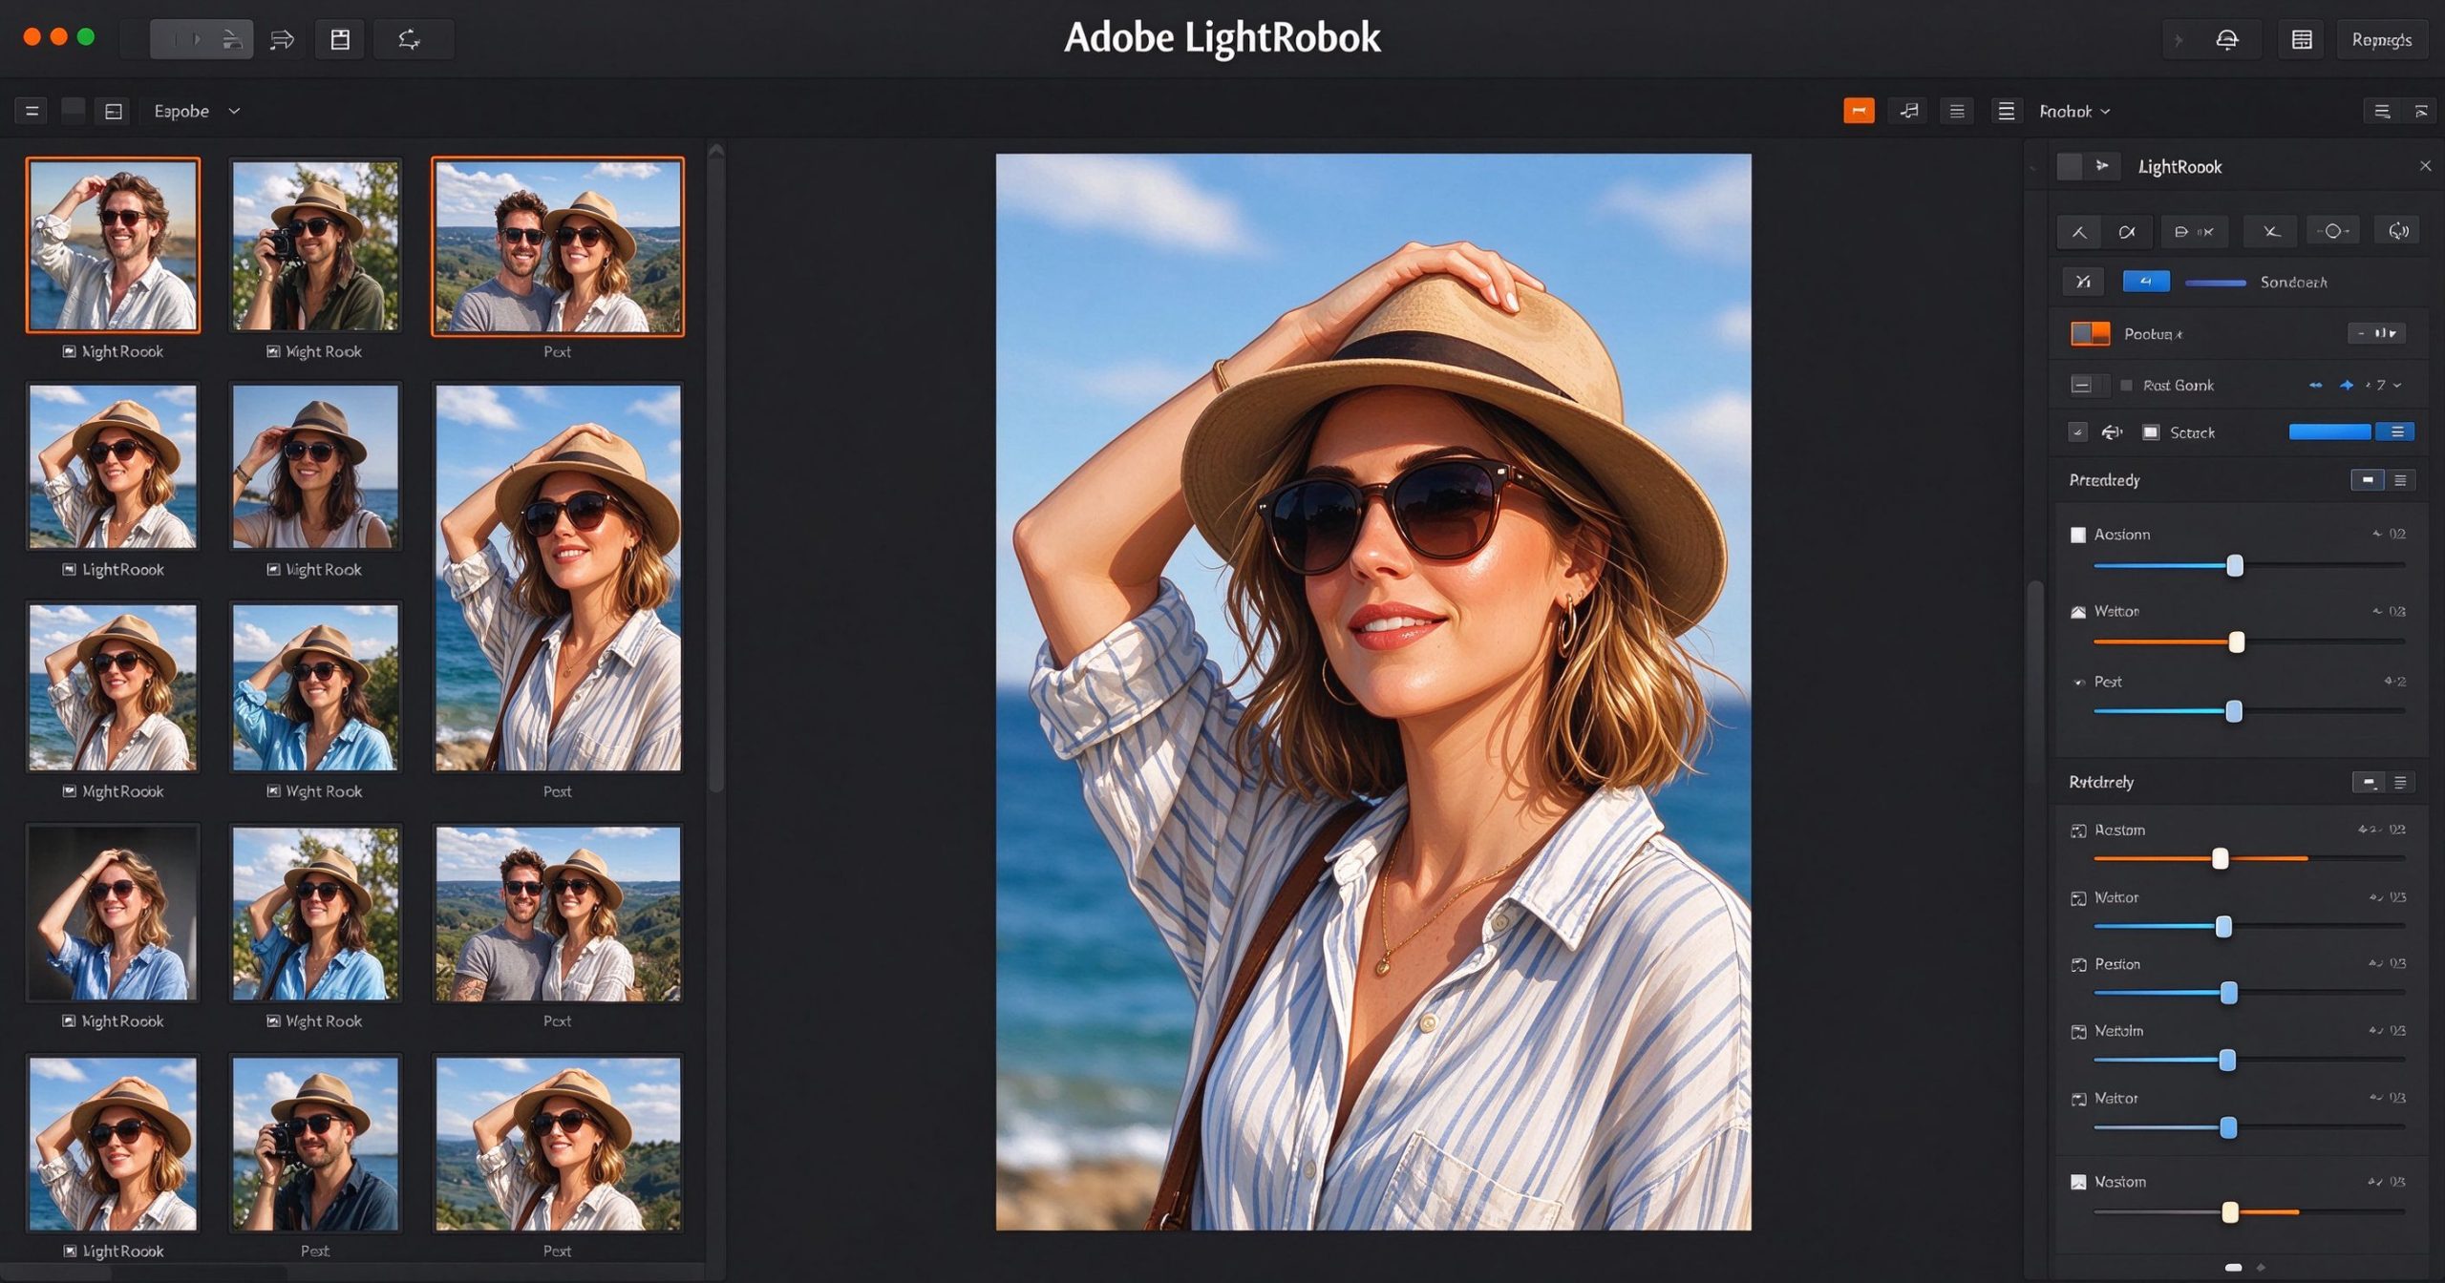Screen dimensions: 2445x1283
Task: Click the sync rotate icon in title bar
Action: click(x=409, y=39)
